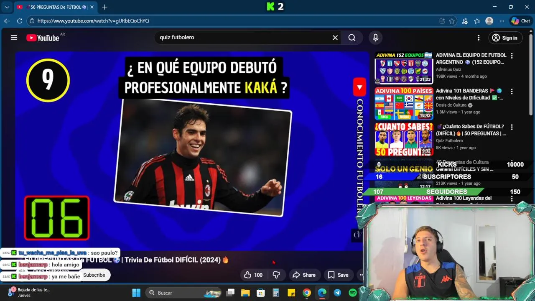Open ADIVINA 100 PAÍSES flags thumbnail
The width and height of the screenshot is (535, 301).
(x=404, y=103)
